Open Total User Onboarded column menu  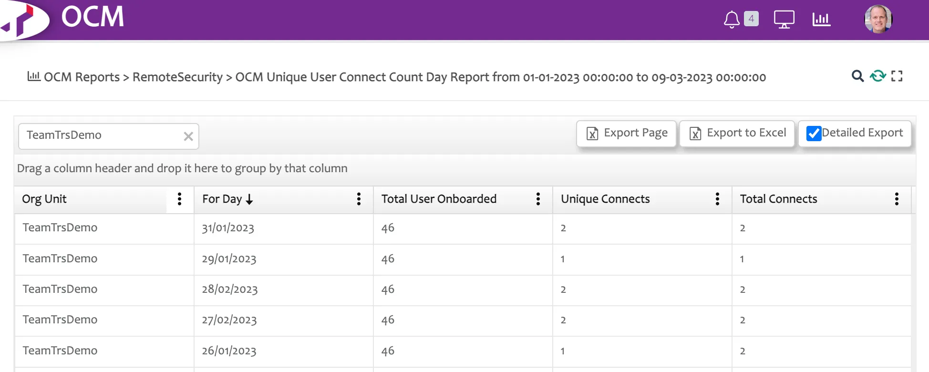(x=538, y=199)
